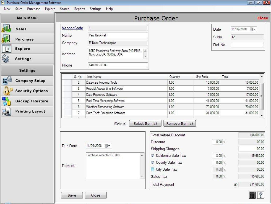This screenshot has width=271, height=204.
Task: Open the Date calendar dropdown
Action: coord(252,29)
